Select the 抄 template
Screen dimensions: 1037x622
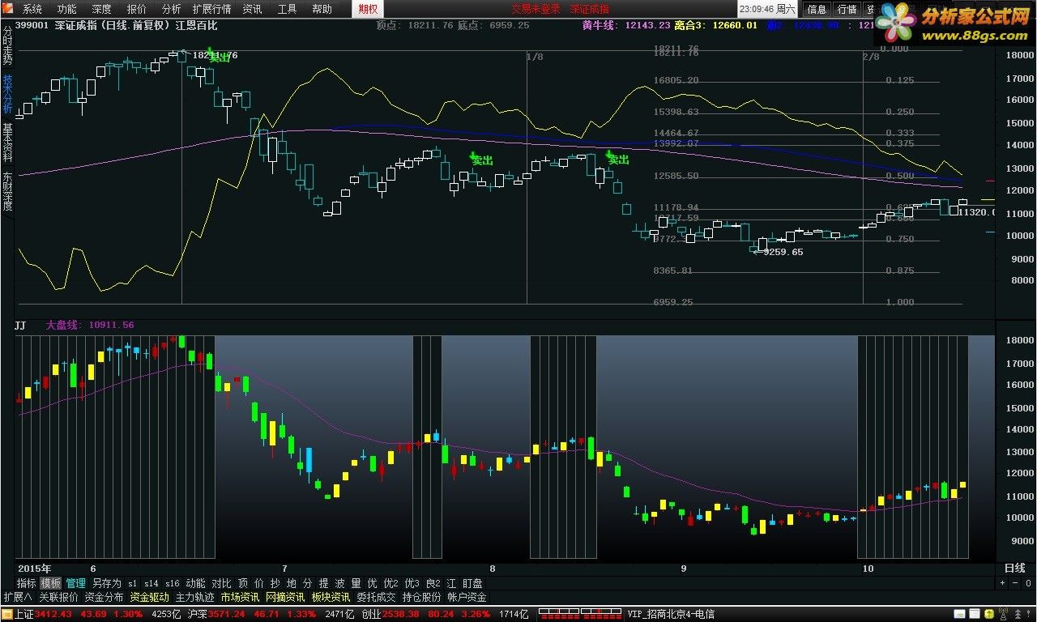pyautogui.click(x=275, y=583)
